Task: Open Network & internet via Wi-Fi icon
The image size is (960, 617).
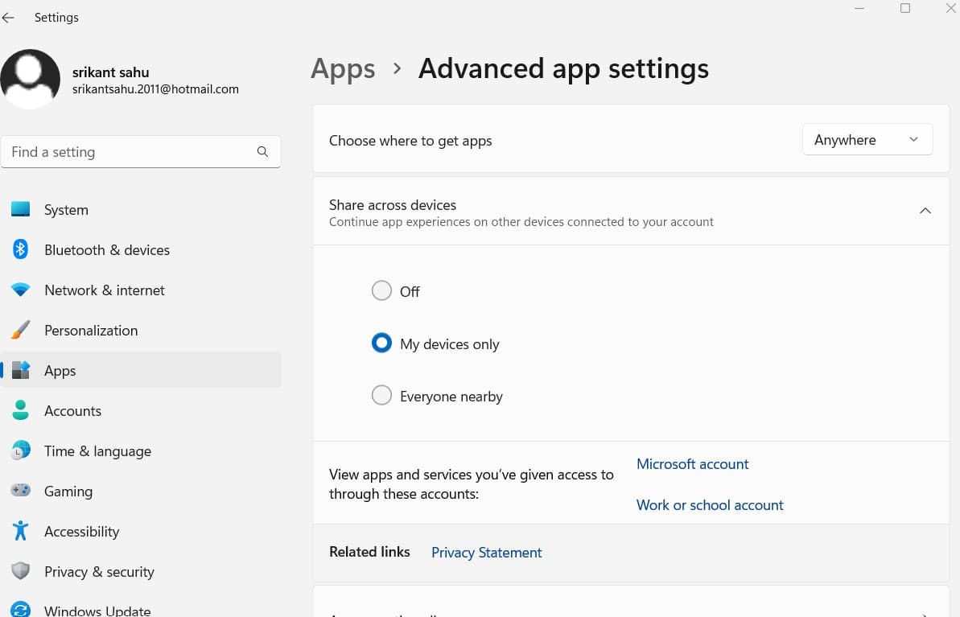Action: coord(21,290)
